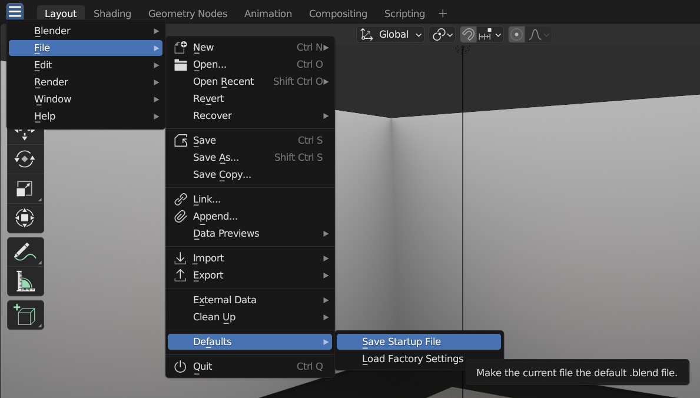The image size is (700, 398).
Task: Choose Save As in the File menu
Action: [x=216, y=157]
